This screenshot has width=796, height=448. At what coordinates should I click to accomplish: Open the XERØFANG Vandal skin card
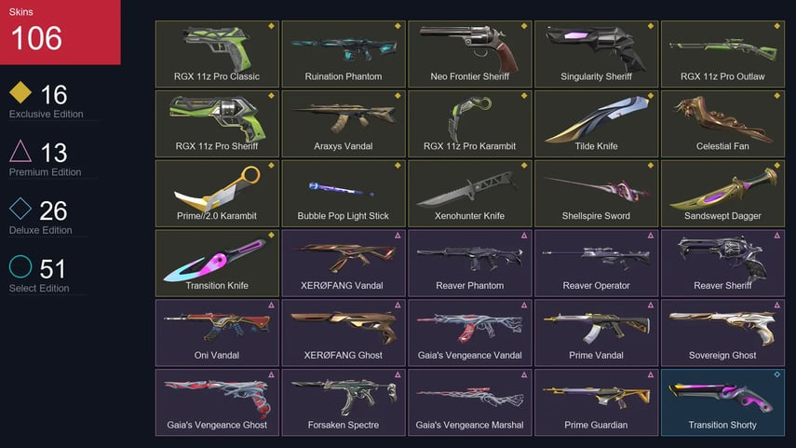click(x=344, y=263)
